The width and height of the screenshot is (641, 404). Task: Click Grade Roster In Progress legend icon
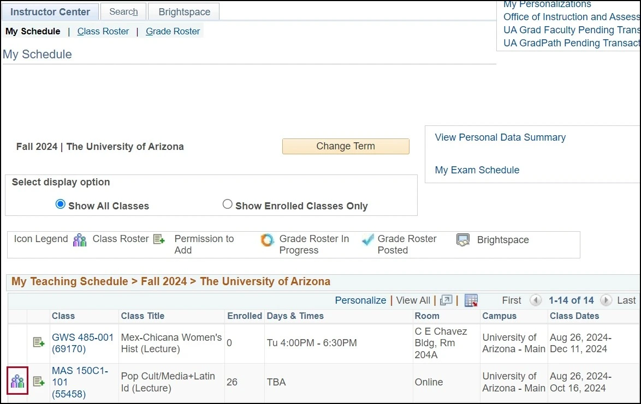coord(268,240)
